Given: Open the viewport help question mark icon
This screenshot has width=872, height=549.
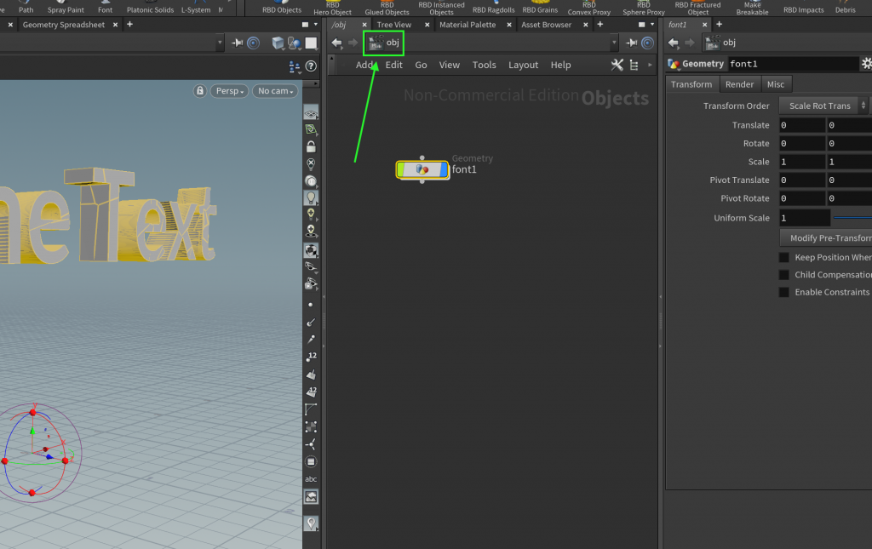Looking at the screenshot, I should pyautogui.click(x=311, y=66).
